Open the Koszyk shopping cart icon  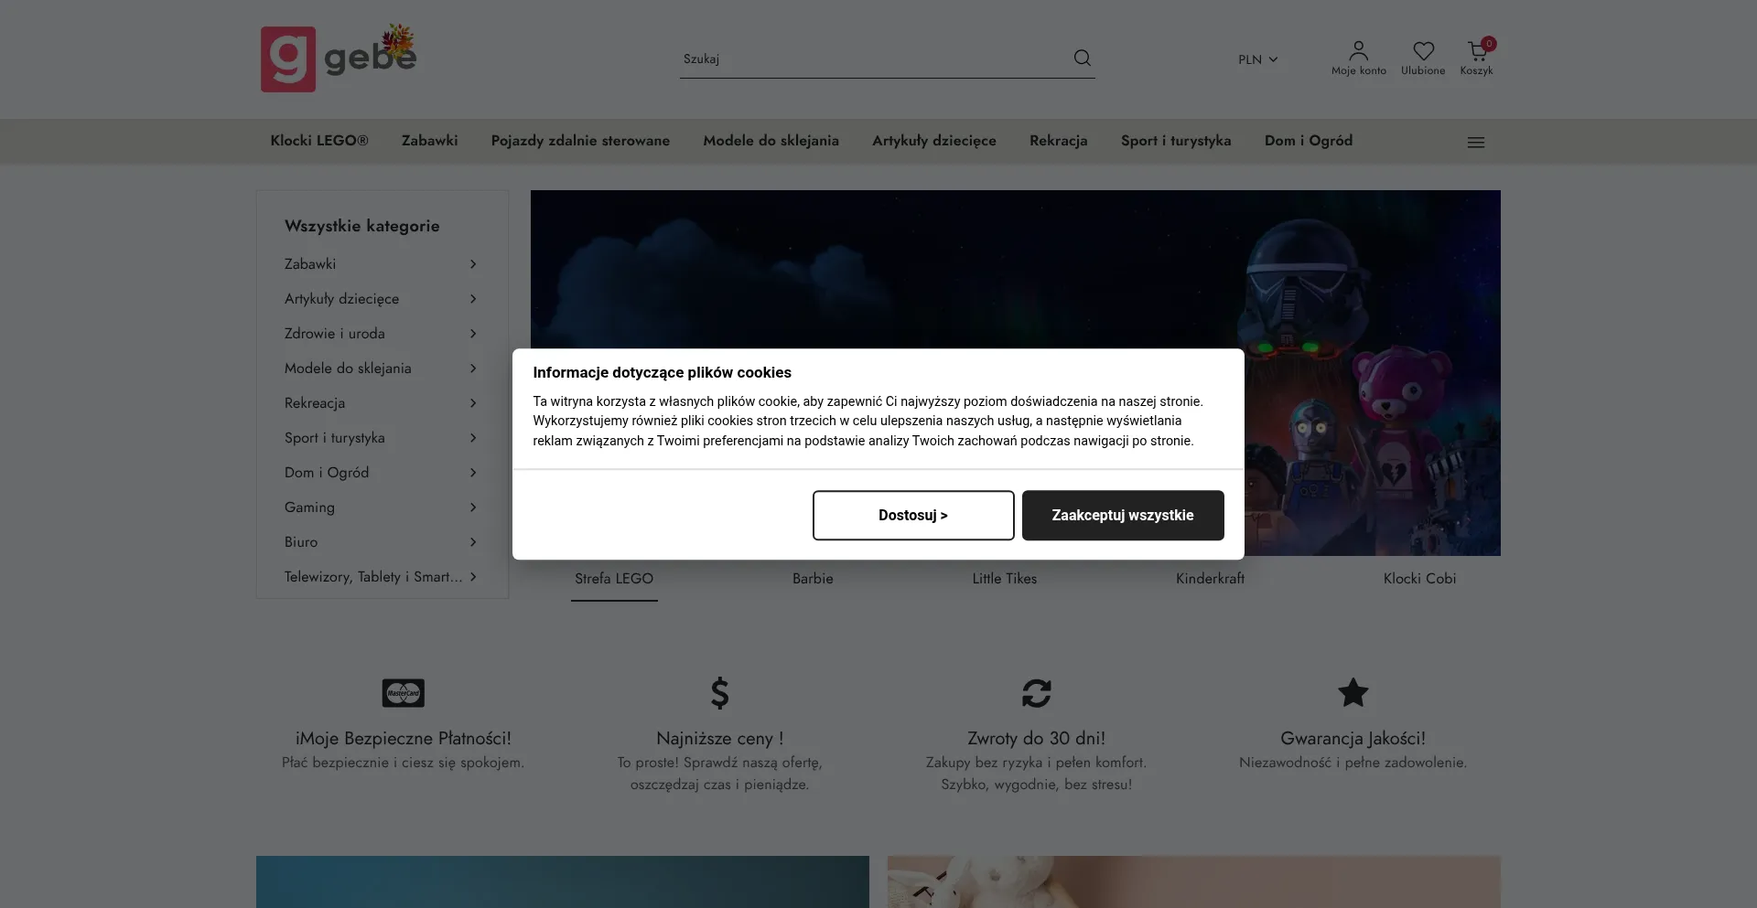(1476, 58)
